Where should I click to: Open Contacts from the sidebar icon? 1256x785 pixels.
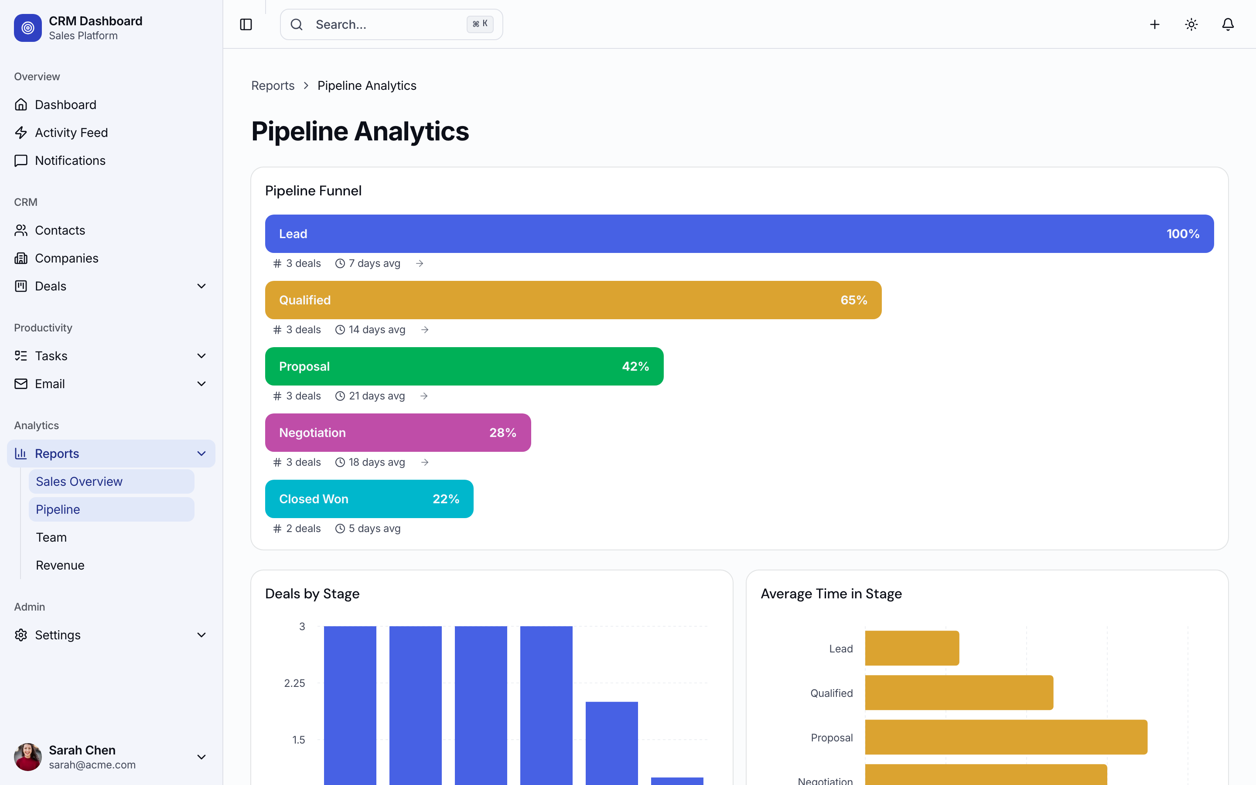point(21,230)
